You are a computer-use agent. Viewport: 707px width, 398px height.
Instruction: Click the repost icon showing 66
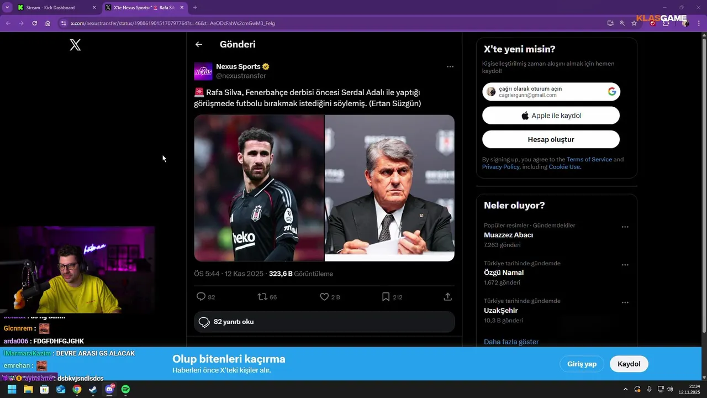point(262,297)
